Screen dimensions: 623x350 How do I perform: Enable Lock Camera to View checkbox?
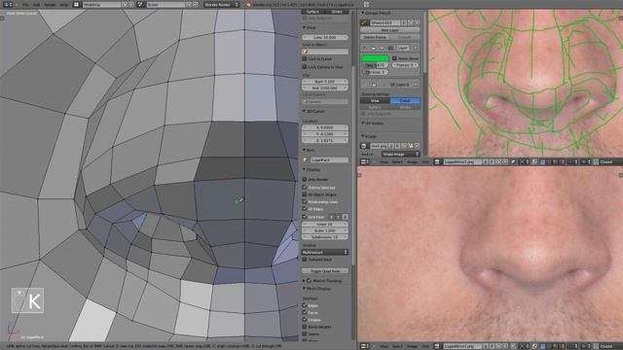click(x=305, y=67)
